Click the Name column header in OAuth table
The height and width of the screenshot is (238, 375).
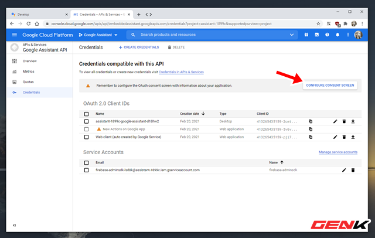pos(100,114)
